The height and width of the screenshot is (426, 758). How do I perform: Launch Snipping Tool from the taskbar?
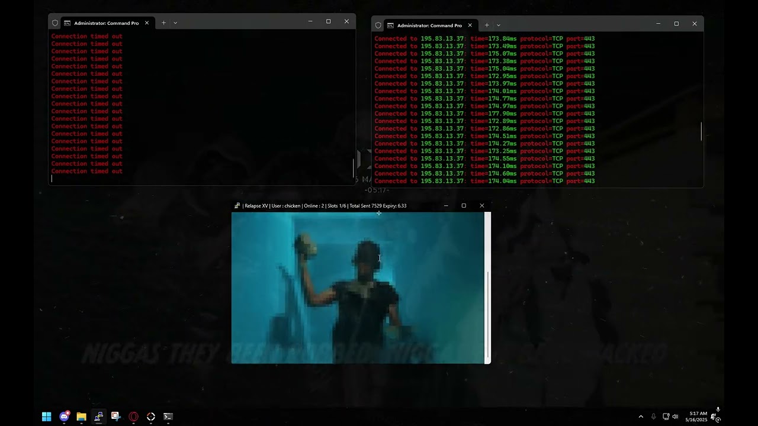tap(115, 417)
